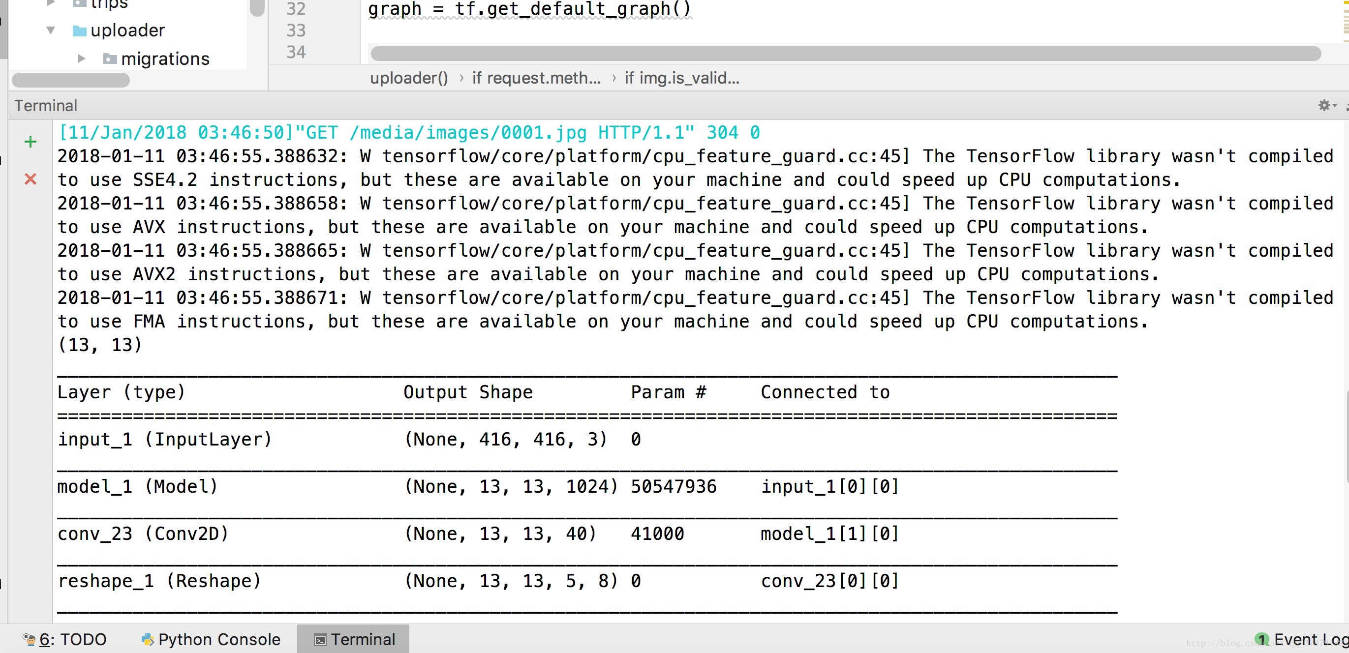Click the Python Console icon

tap(148, 639)
